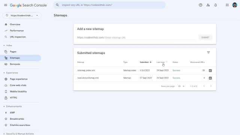The height and width of the screenshot is (135, 240).
Task: Open Mobile Usability report link
Action: coord(18,91)
